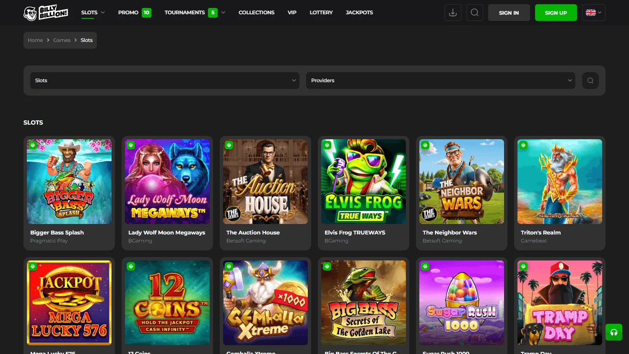
Task: Click the UK flag language icon
Action: (591, 13)
